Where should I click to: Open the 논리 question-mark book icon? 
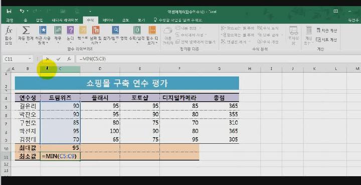(70, 30)
